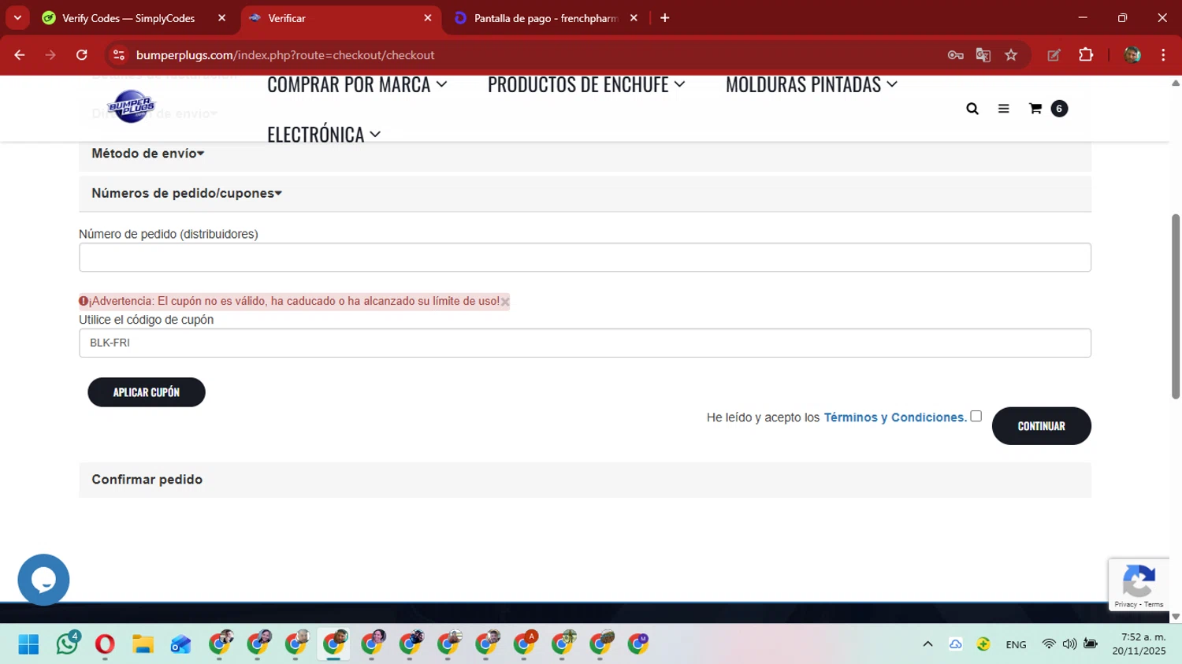Click the Número de pedido (distribuidores) field
Viewport: 1182px width, 664px height.
coord(585,258)
